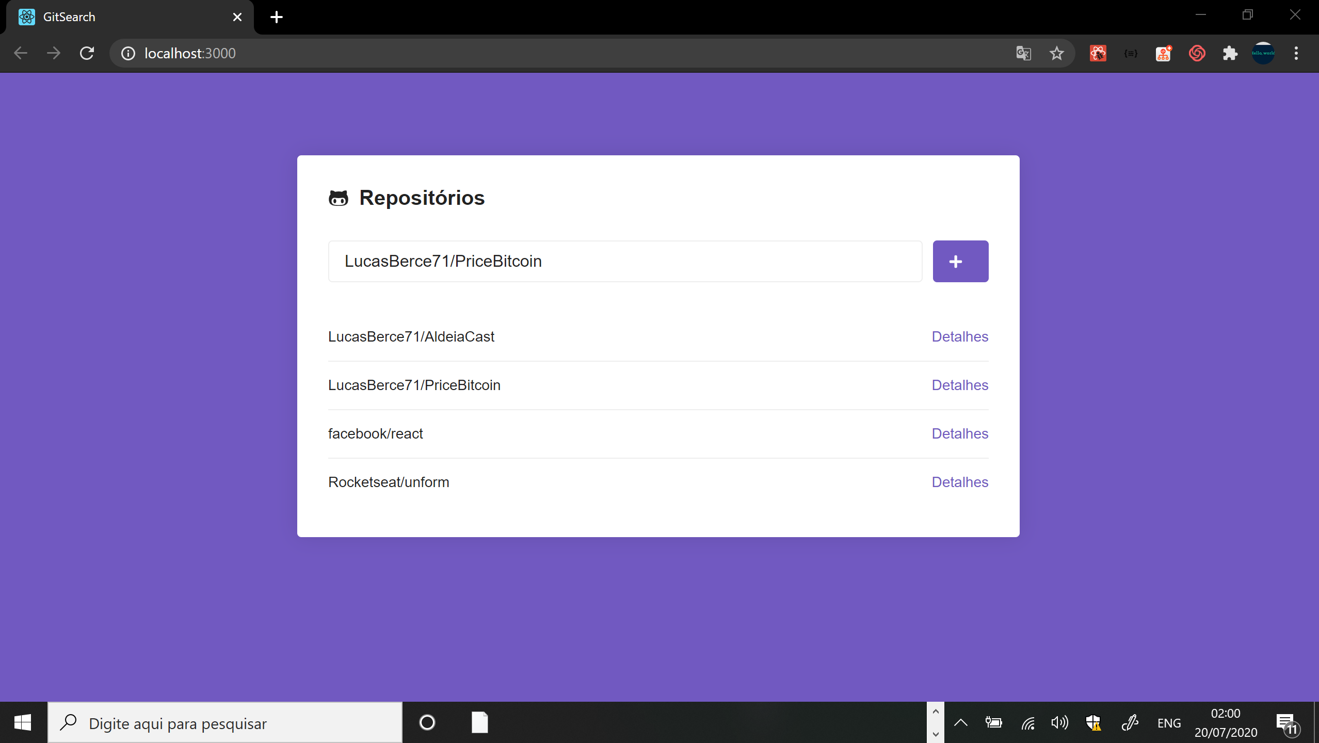Open a new browser tab
1319x743 pixels.
tap(277, 17)
